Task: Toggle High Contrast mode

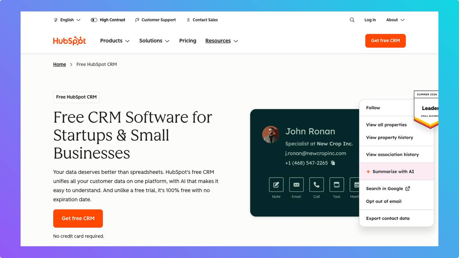Action: click(x=108, y=20)
